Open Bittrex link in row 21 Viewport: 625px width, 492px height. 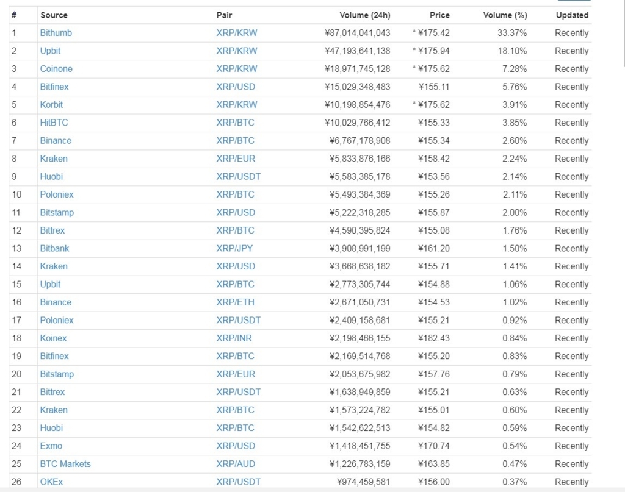(52, 392)
